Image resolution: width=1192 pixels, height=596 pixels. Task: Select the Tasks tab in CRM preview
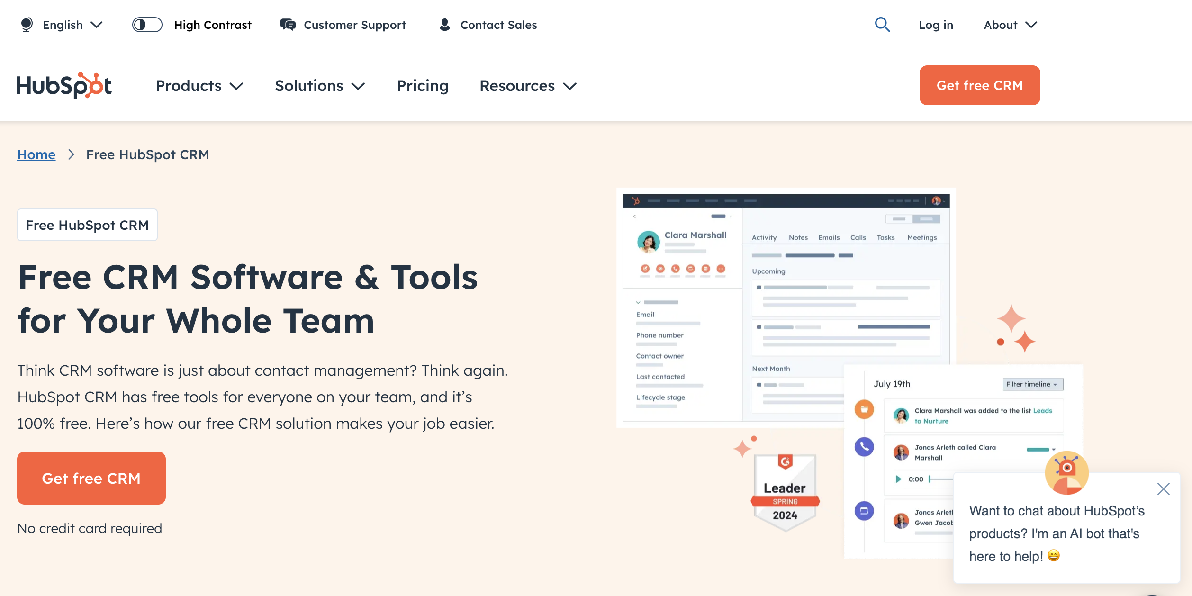coord(886,237)
